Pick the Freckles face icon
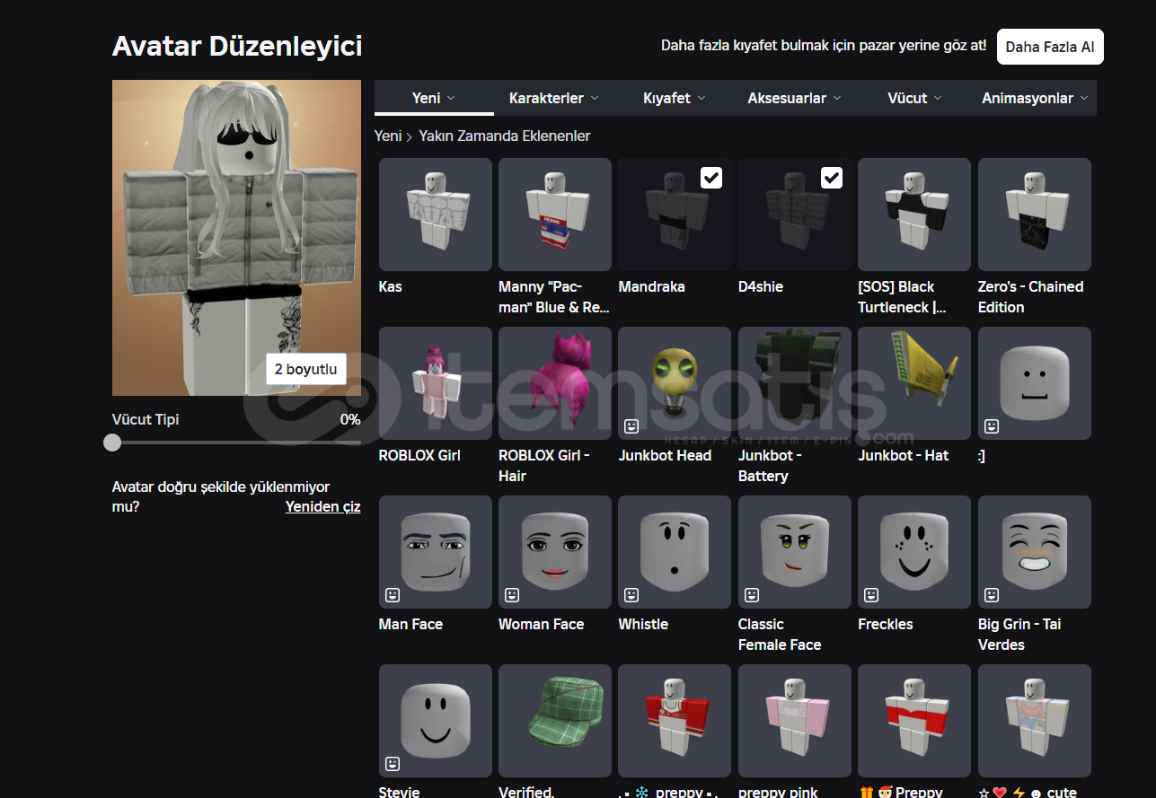Viewport: 1156px width, 798px height. [x=914, y=552]
